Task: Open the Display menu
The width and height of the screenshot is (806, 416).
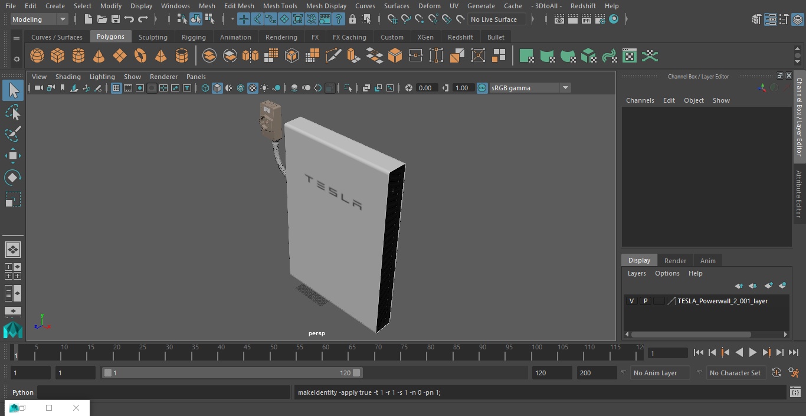Action: click(x=141, y=6)
